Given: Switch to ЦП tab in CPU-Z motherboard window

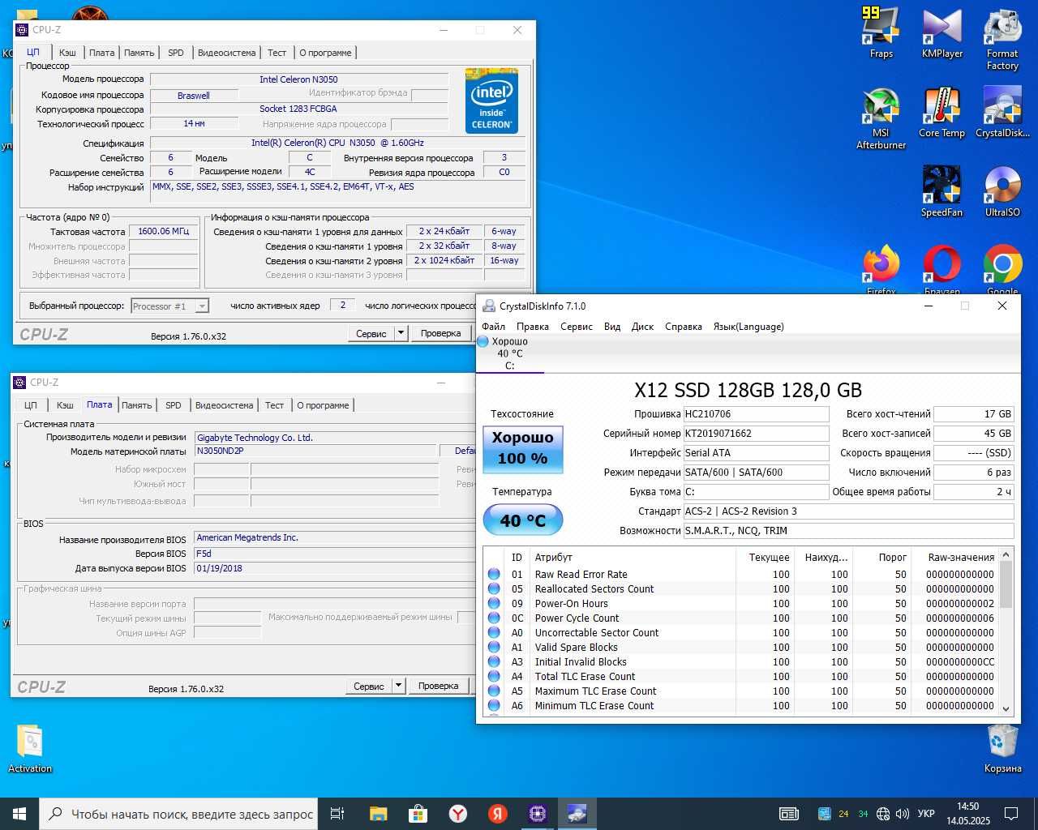Looking at the screenshot, I should pyautogui.click(x=31, y=405).
